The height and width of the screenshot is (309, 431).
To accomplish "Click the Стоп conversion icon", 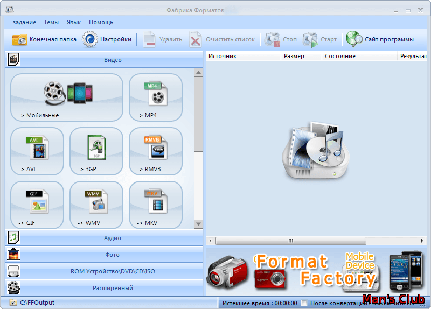I will 272,39.
